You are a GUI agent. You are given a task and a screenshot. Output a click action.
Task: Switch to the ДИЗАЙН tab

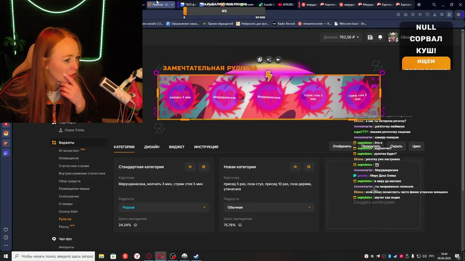coord(151,147)
